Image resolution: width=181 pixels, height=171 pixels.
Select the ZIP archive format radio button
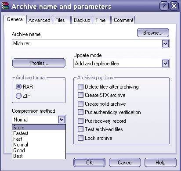pyautogui.click(x=18, y=96)
